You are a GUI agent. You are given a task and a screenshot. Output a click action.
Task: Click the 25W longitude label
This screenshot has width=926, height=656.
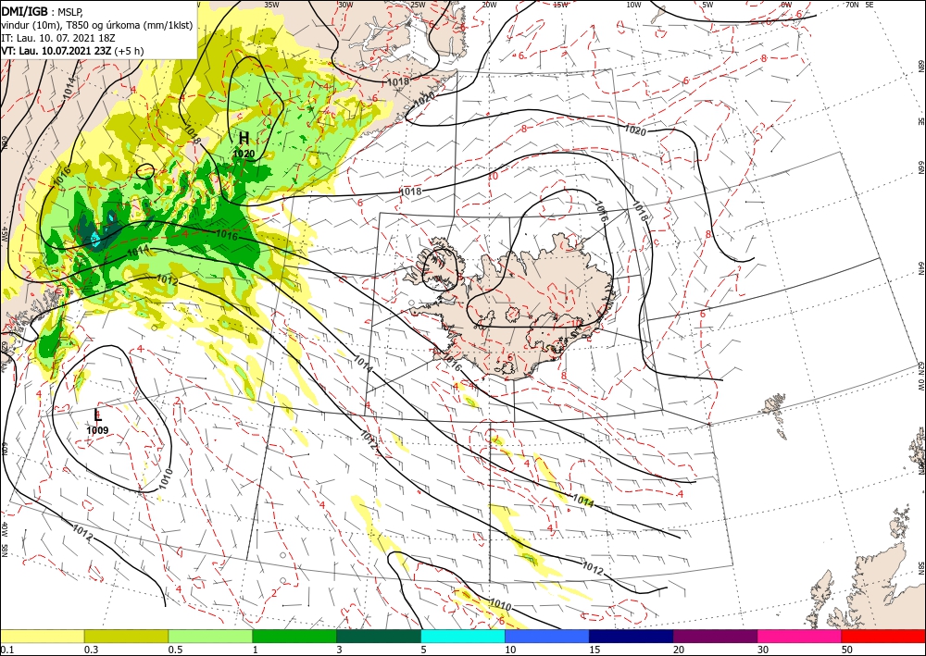[418, 5]
